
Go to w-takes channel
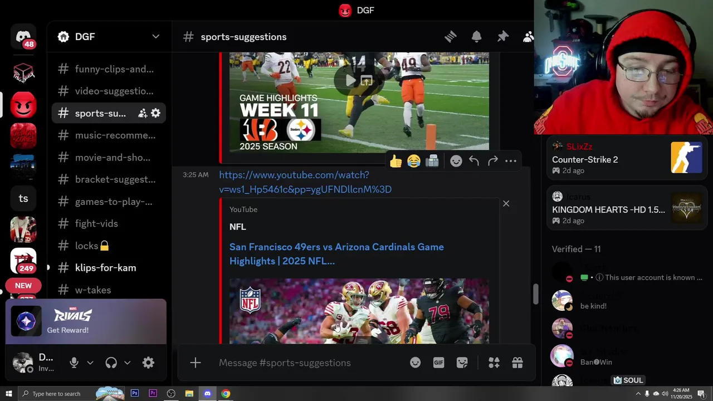109,290
